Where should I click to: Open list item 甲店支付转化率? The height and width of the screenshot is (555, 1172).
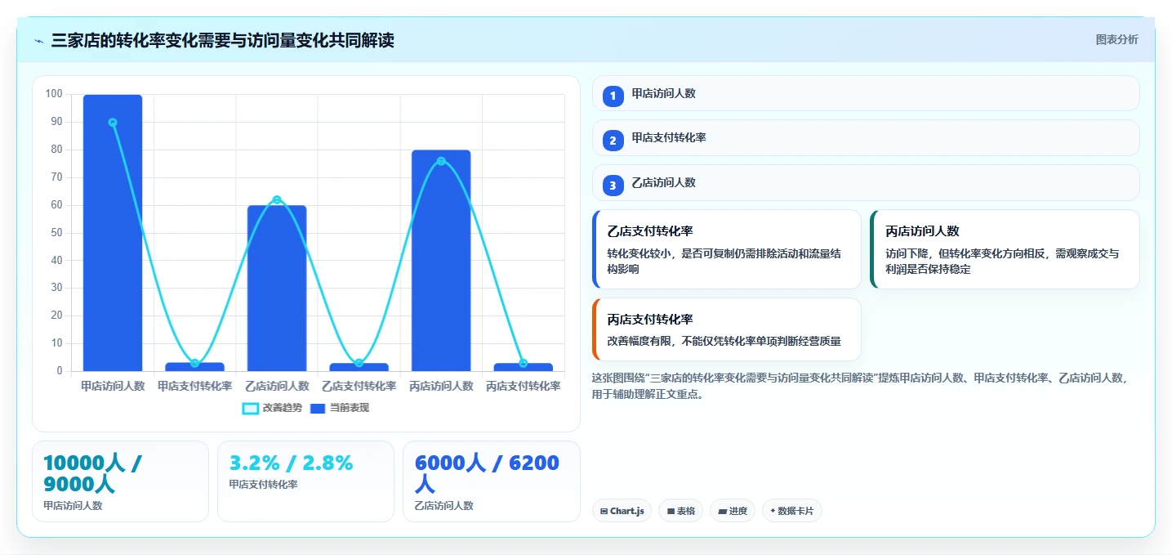click(x=866, y=138)
